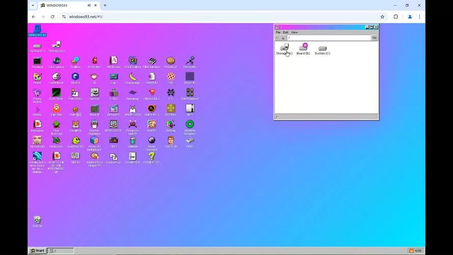The image size is (453, 255).
Task: Open a new browser tab
Action: pos(105,5)
